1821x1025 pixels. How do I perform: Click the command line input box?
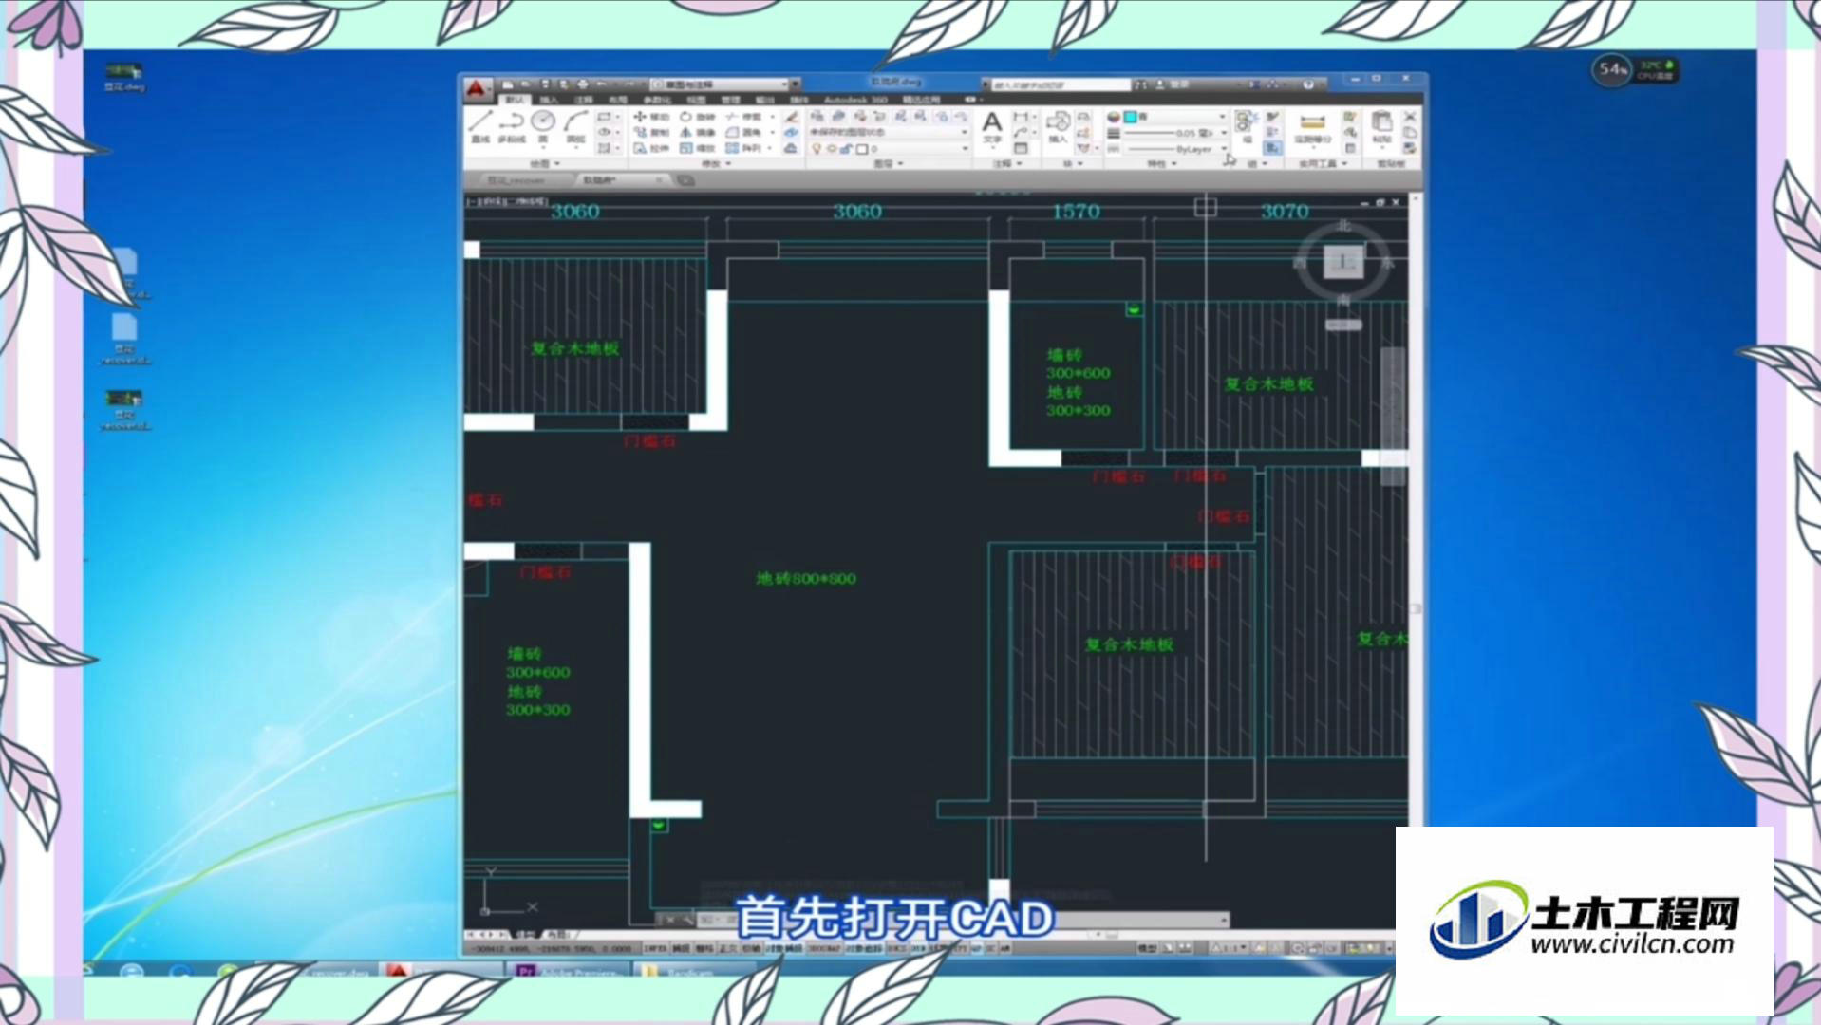(964, 920)
